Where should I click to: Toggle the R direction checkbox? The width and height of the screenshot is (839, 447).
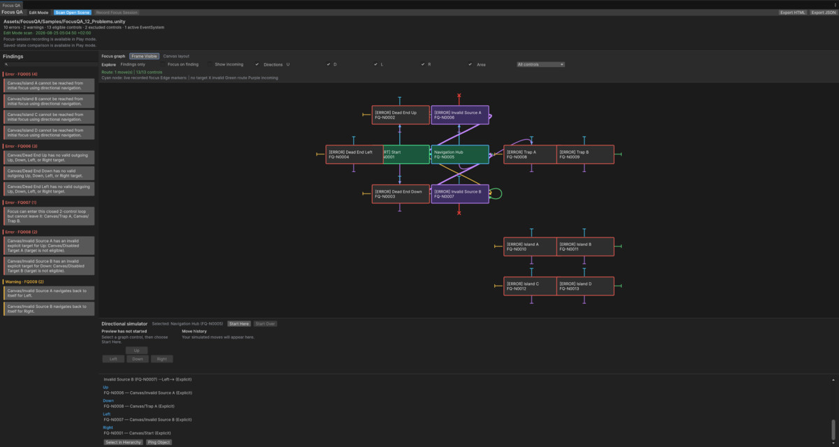[x=471, y=64]
